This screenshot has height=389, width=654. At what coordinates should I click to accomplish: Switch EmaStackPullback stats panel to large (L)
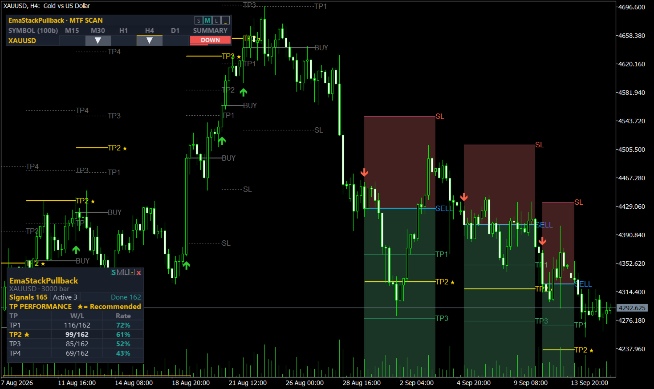coord(126,272)
